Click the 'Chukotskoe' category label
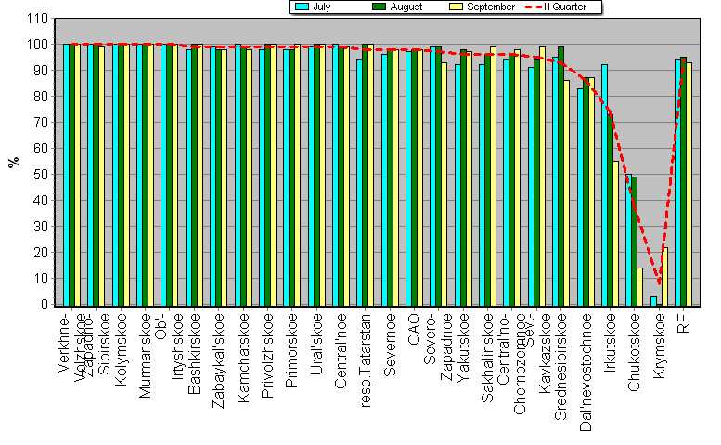The height and width of the screenshot is (445, 721). coord(635,352)
